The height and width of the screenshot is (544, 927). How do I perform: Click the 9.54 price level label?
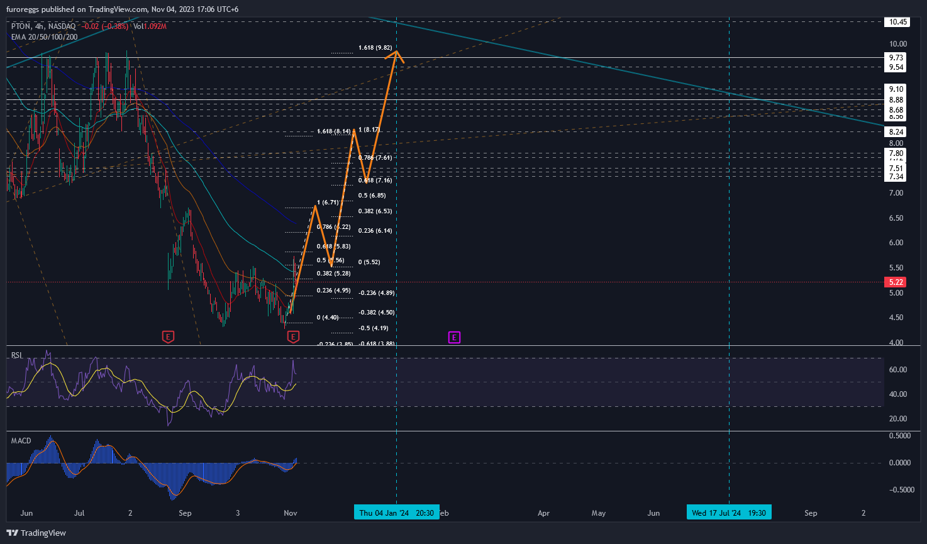point(896,67)
